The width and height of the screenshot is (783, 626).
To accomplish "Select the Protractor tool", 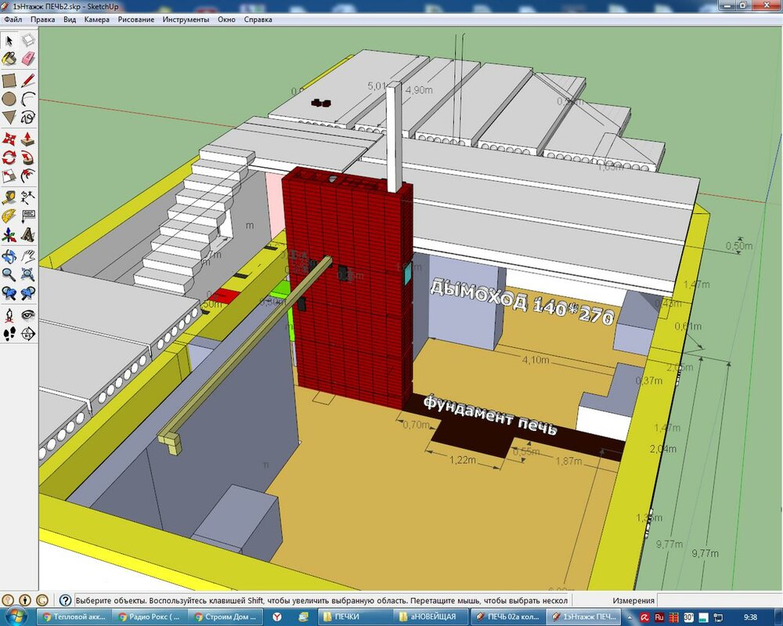I will (9, 216).
